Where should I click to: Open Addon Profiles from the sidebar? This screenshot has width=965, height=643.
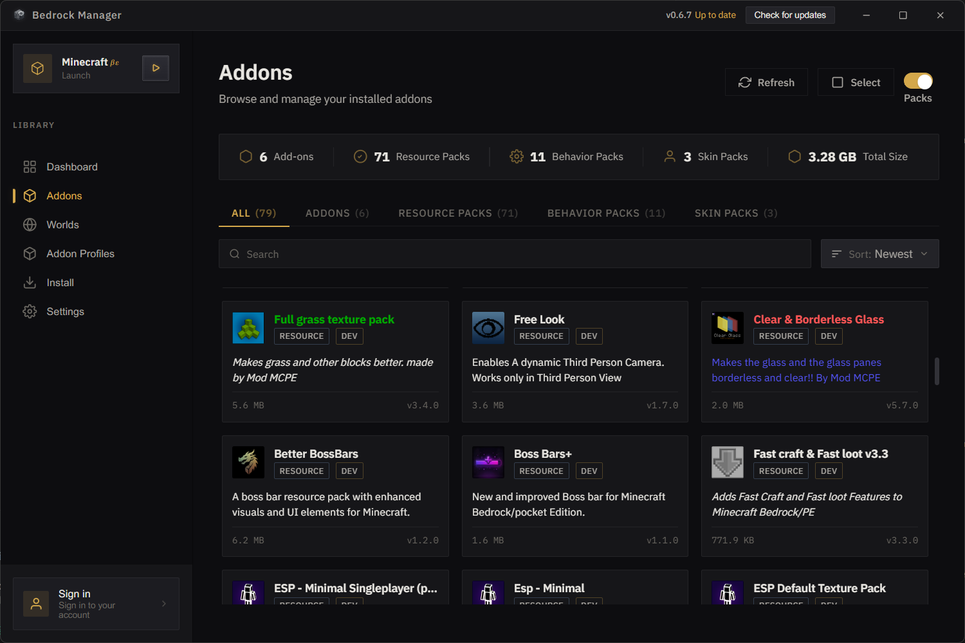point(30,253)
